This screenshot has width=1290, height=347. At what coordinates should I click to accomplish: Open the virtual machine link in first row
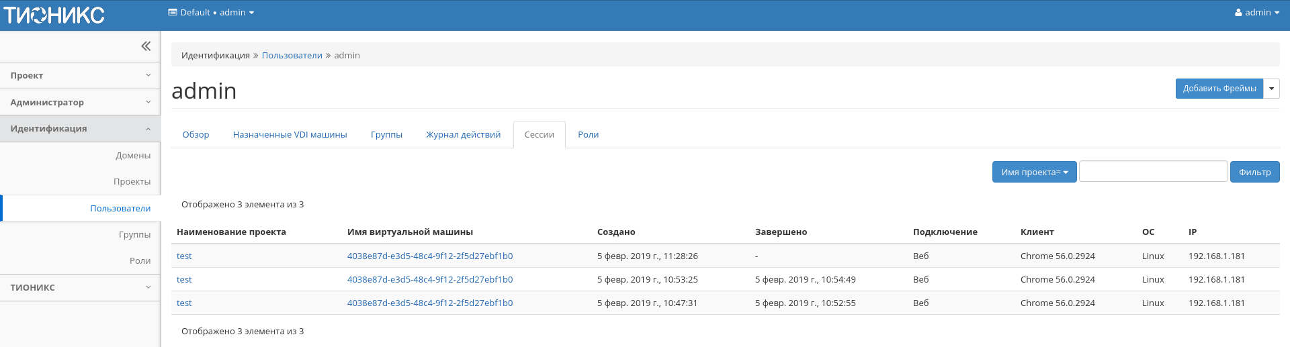click(x=430, y=256)
